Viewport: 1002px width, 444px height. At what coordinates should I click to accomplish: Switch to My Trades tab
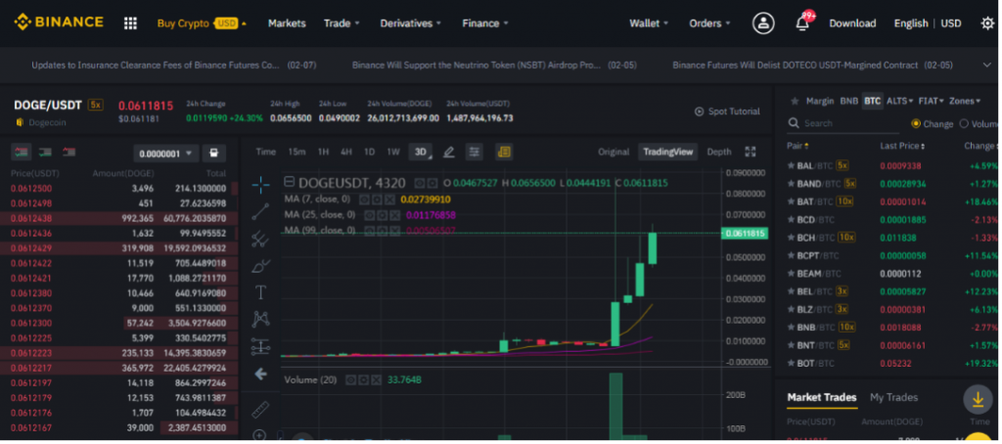[893, 397]
